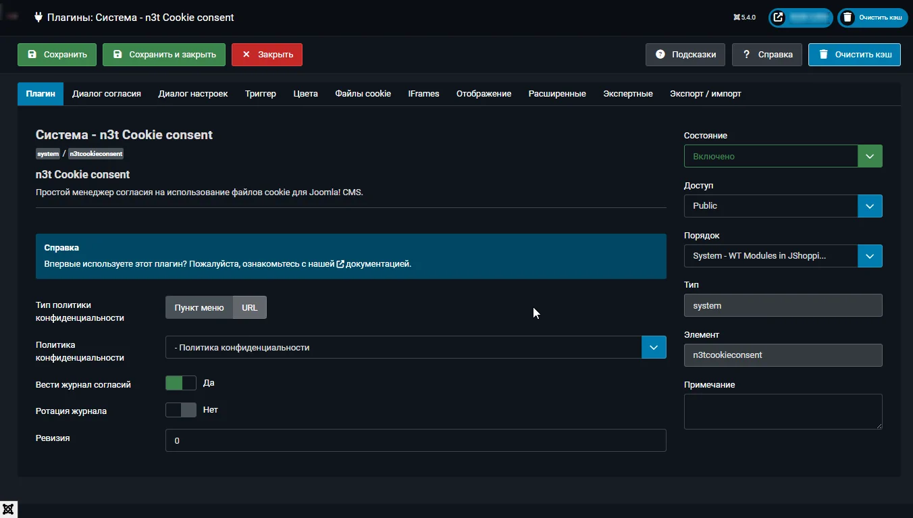
Task: Open Подсказки tips button
Action: coord(685,55)
